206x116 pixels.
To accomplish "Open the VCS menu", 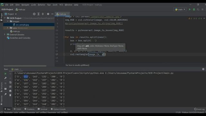I will tap(61, 5).
